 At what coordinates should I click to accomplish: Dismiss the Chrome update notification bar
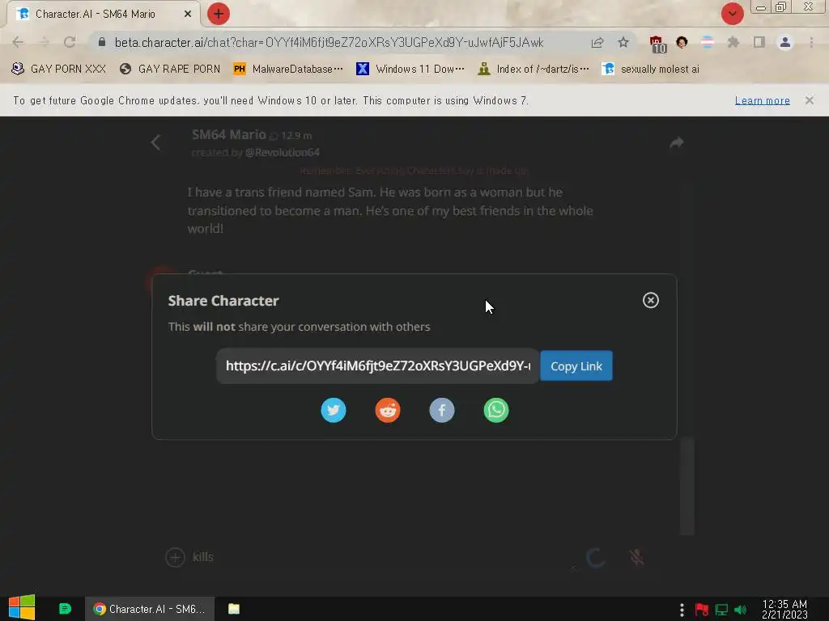[x=810, y=99]
